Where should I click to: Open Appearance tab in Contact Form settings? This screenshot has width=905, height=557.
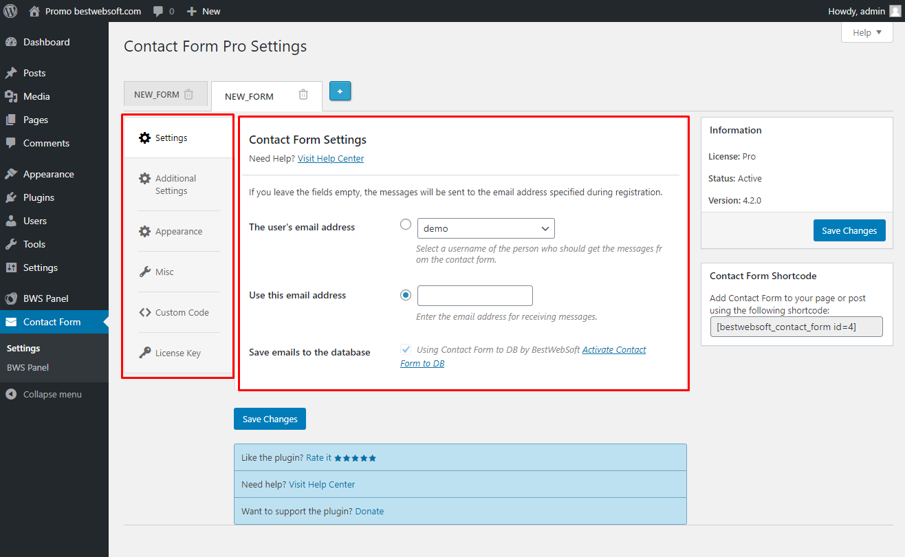[179, 231]
